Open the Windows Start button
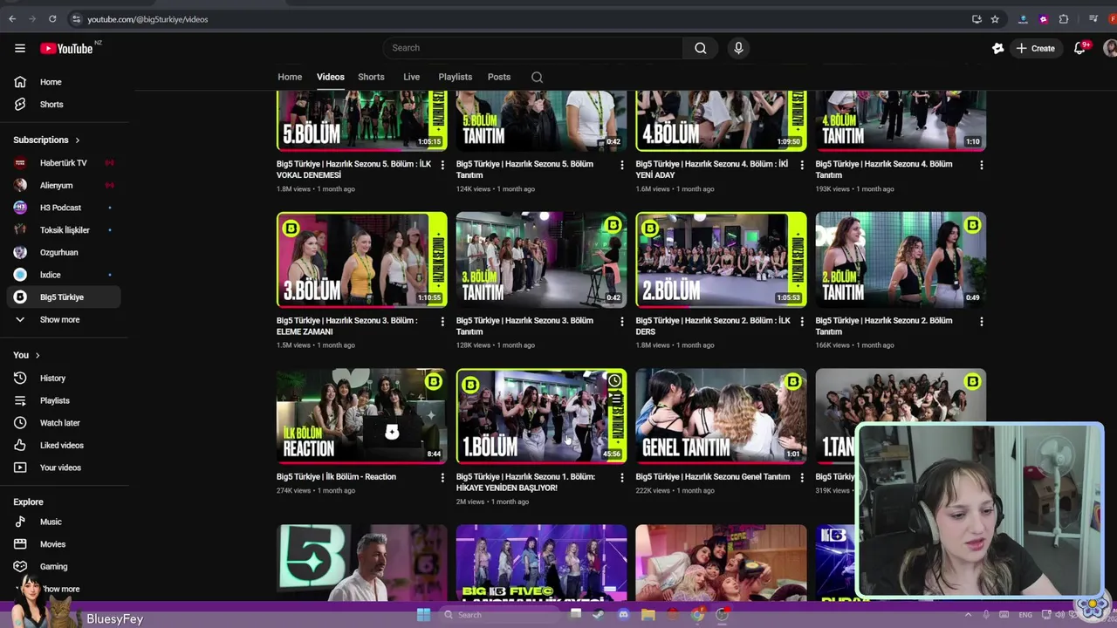The image size is (1117, 628). [x=423, y=615]
